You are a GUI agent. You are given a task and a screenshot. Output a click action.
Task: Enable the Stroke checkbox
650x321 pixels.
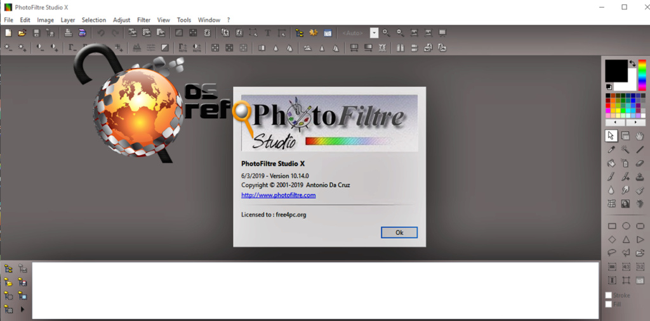(609, 295)
